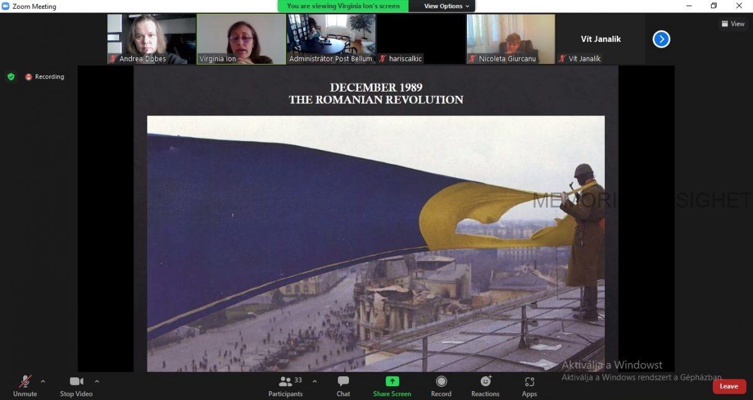753x400 pixels.
Task: Click the 'DECEMBER 1989' slide heading
Action: (376, 87)
